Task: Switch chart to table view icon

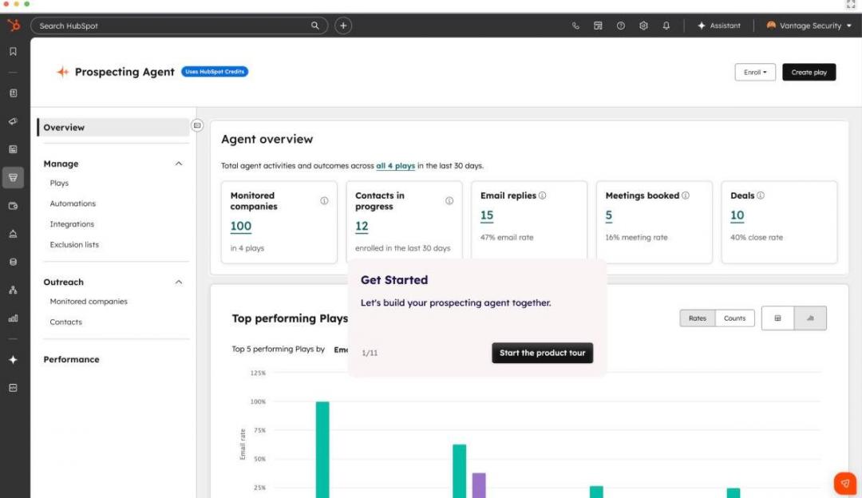Action: click(778, 318)
